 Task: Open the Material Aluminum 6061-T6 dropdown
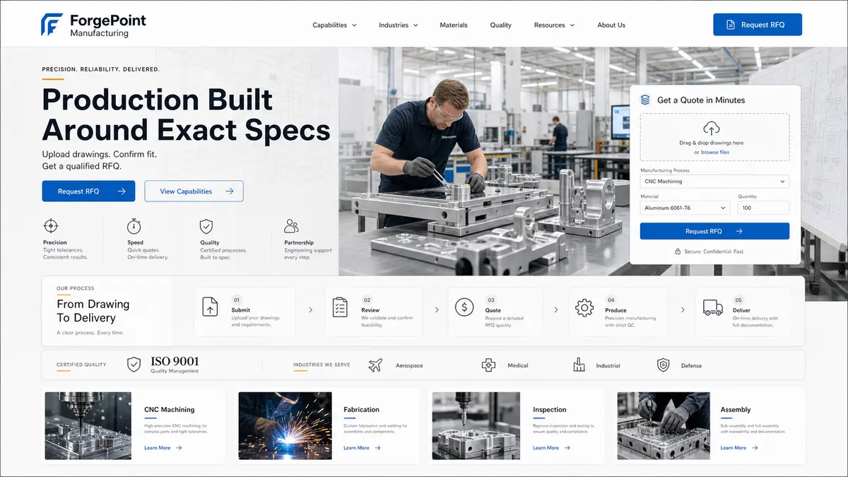[685, 208]
